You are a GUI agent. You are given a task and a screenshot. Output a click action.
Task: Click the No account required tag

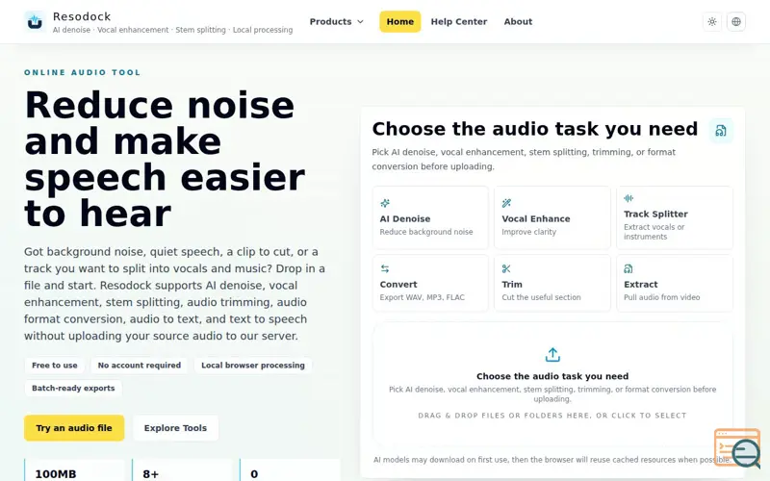[140, 366]
